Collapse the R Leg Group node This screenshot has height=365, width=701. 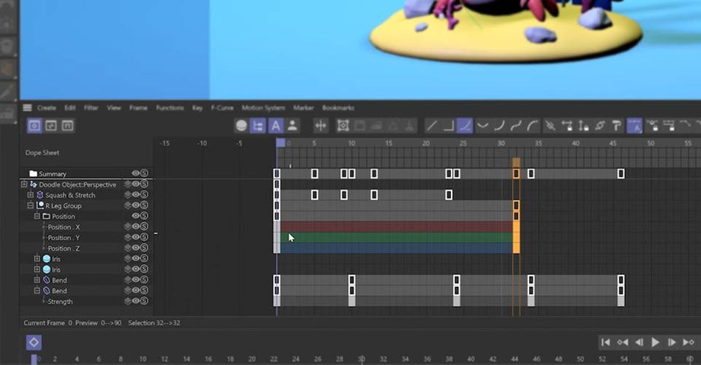tap(30, 206)
